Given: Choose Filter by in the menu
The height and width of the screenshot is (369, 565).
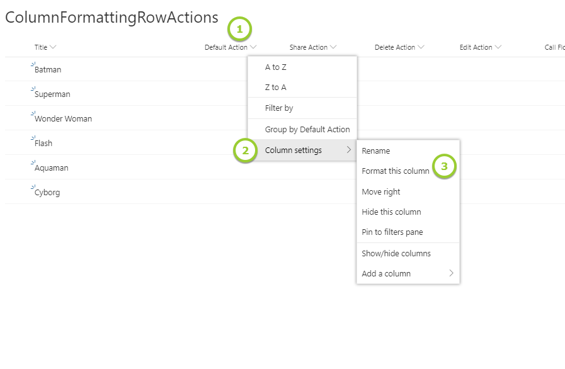Looking at the screenshot, I should pyautogui.click(x=279, y=108).
